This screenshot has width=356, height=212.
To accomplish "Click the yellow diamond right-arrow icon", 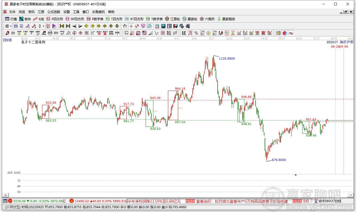I will coord(92,26).
